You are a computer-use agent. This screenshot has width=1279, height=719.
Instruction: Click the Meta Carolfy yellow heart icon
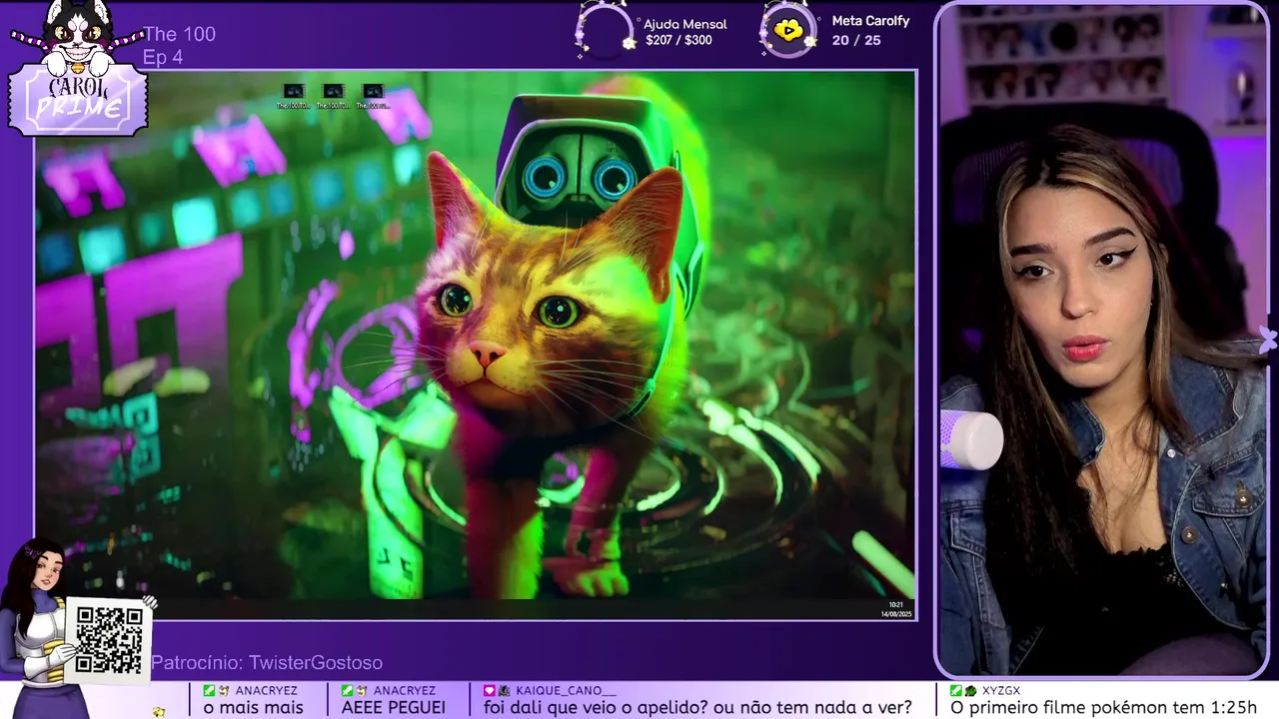(788, 31)
